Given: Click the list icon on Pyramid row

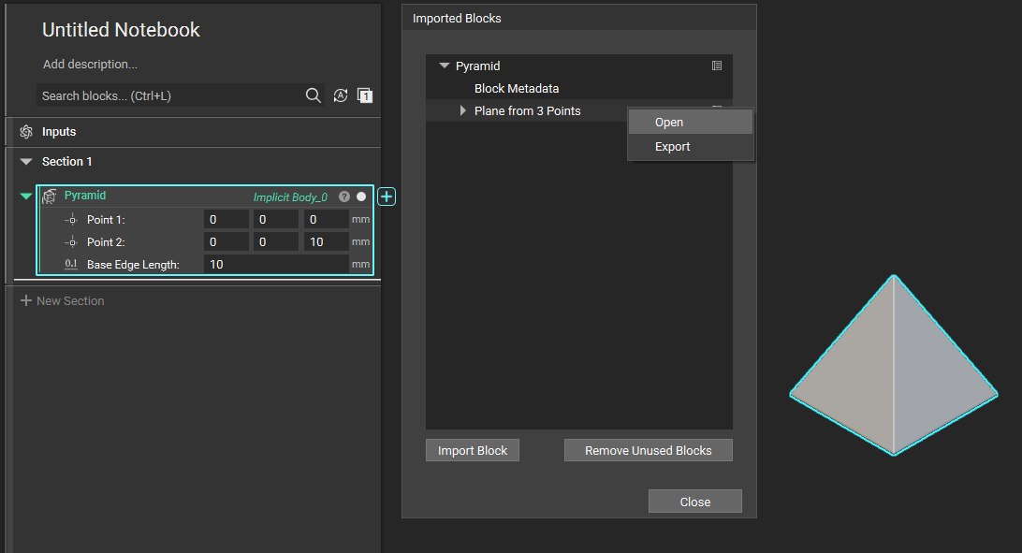Looking at the screenshot, I should click(x=717, y=65).
